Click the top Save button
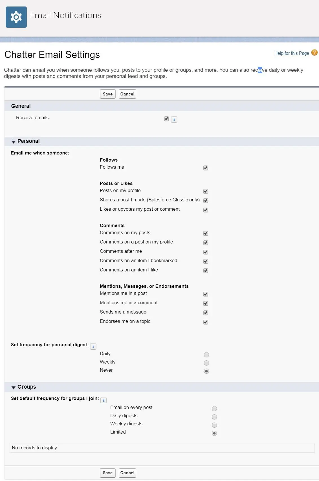This screenshot has width=319, height=481. [x=108, y=94]
